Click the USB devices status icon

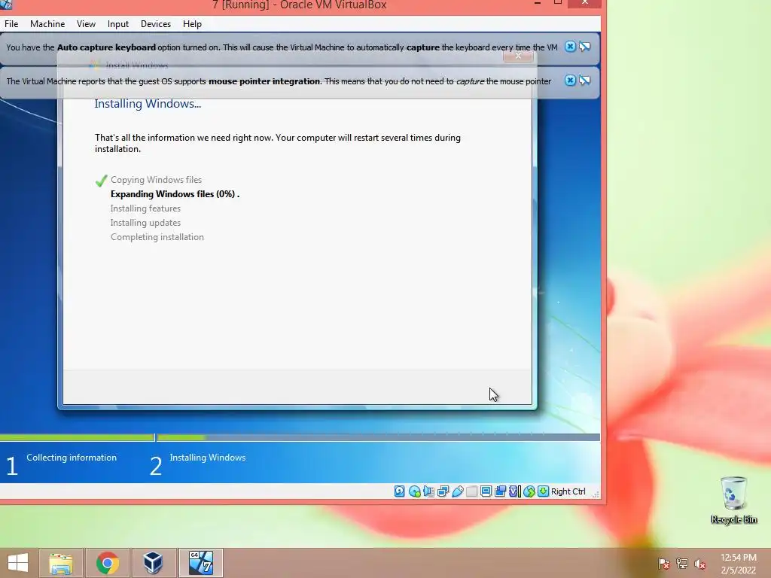pyautogui.click(x=457, y=491)
